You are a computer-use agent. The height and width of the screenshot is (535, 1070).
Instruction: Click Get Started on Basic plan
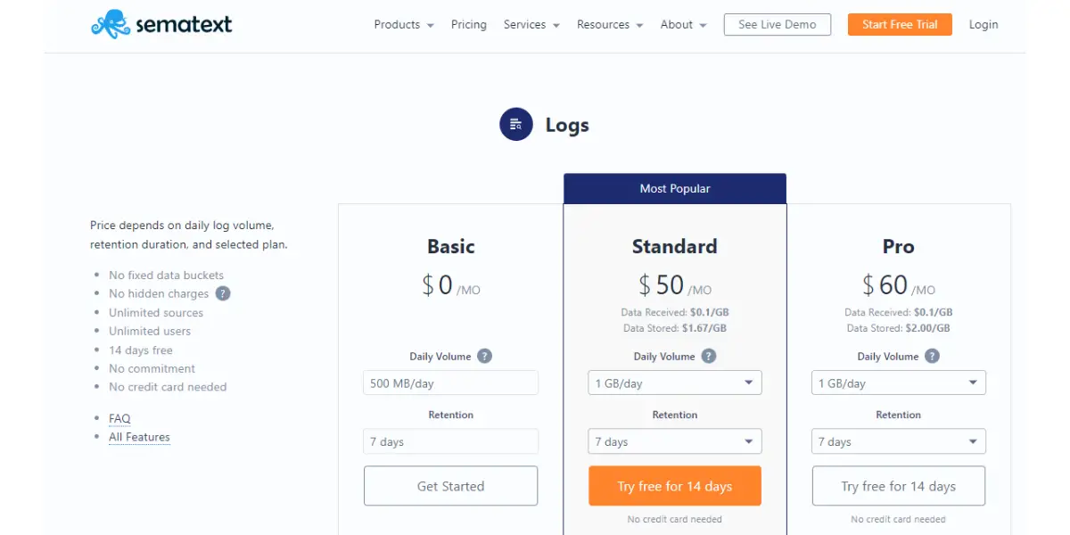click(451, 486)
